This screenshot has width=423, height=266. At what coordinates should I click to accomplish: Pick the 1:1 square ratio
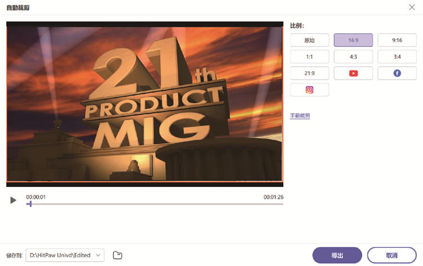(x=309, y=56)
